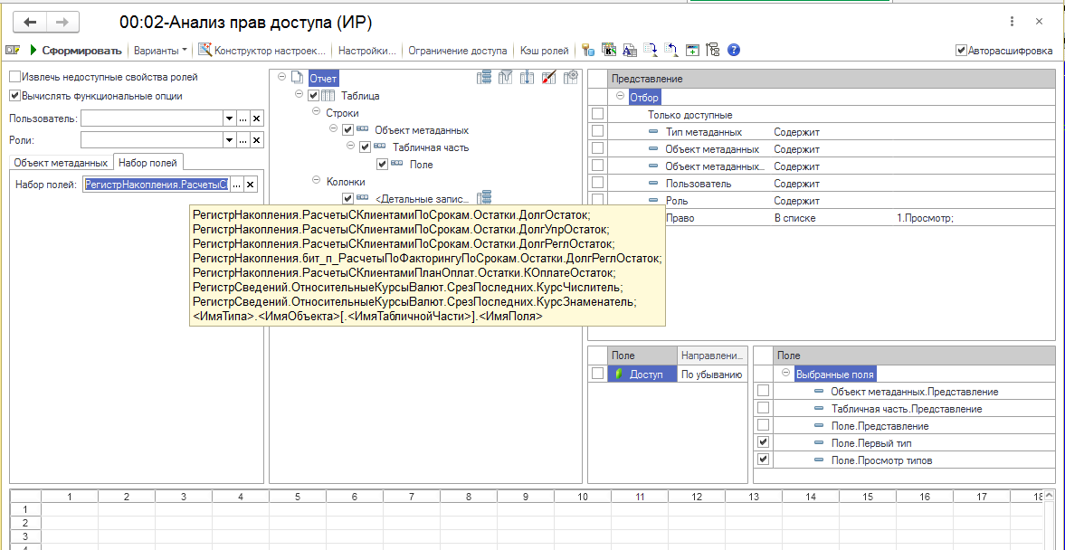Switch to the Объект метаданных tab

click(61, 163)
